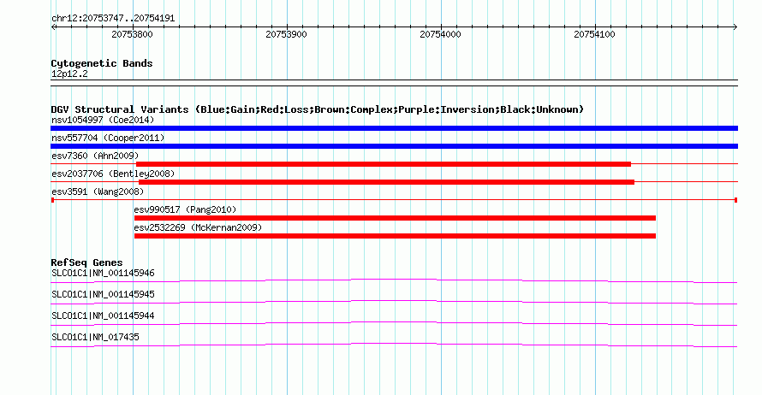Click ruler position 20754000
Viewport: 762px width, 395px height.
tap(440, 34)
